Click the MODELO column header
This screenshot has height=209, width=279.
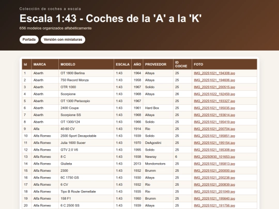86,64
